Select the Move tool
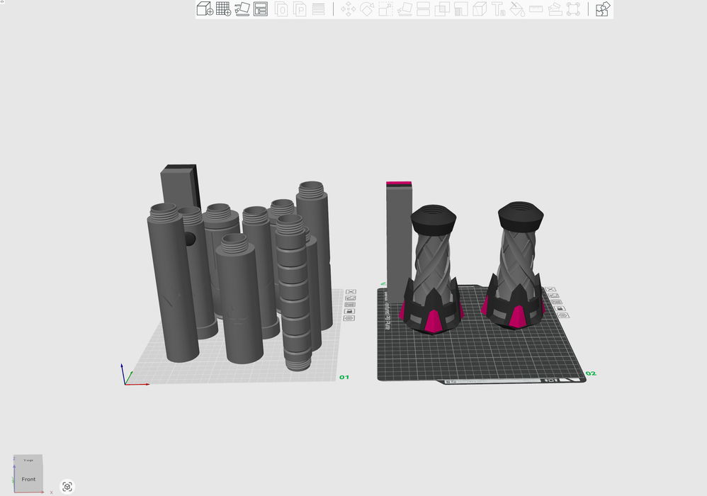This screenshot has width=707, height=496. coord(348,9)
